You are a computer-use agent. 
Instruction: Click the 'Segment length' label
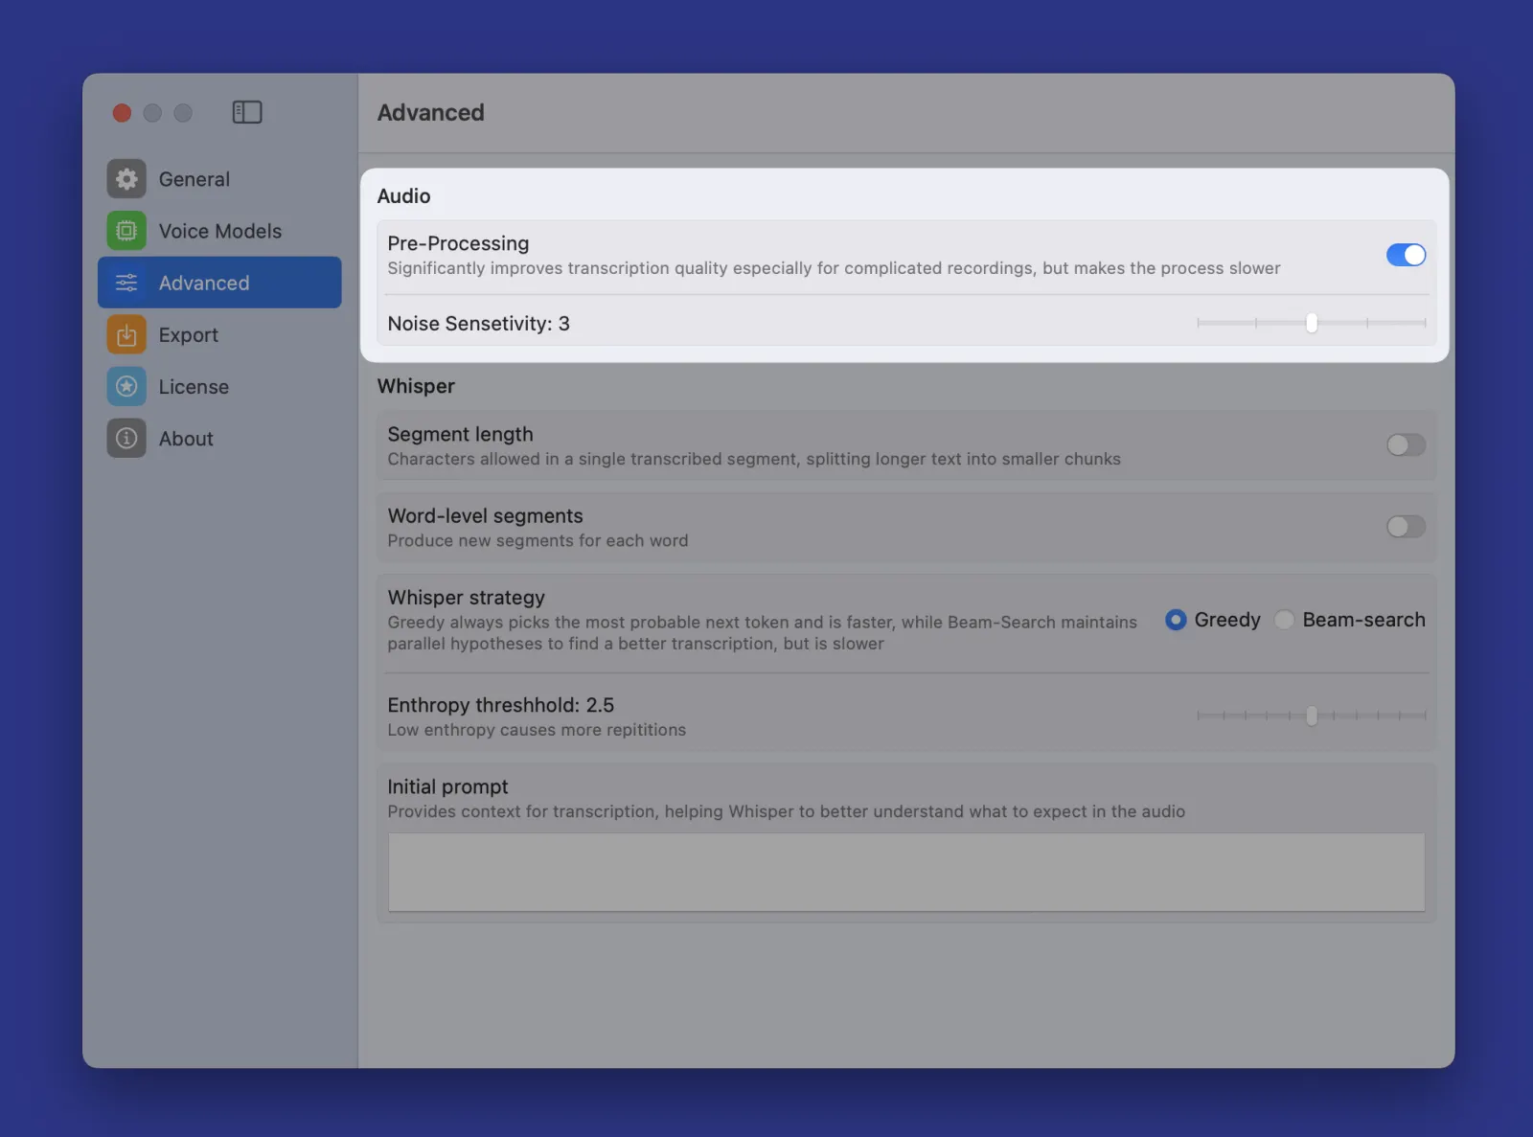point(461,434)
